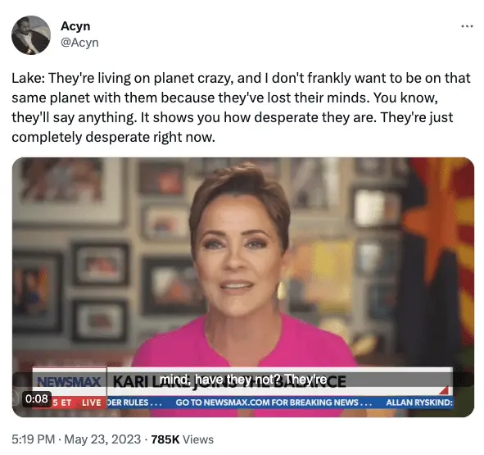
Task: Click the 'completely desperate right now' tweet line
Action: [113, 137]
